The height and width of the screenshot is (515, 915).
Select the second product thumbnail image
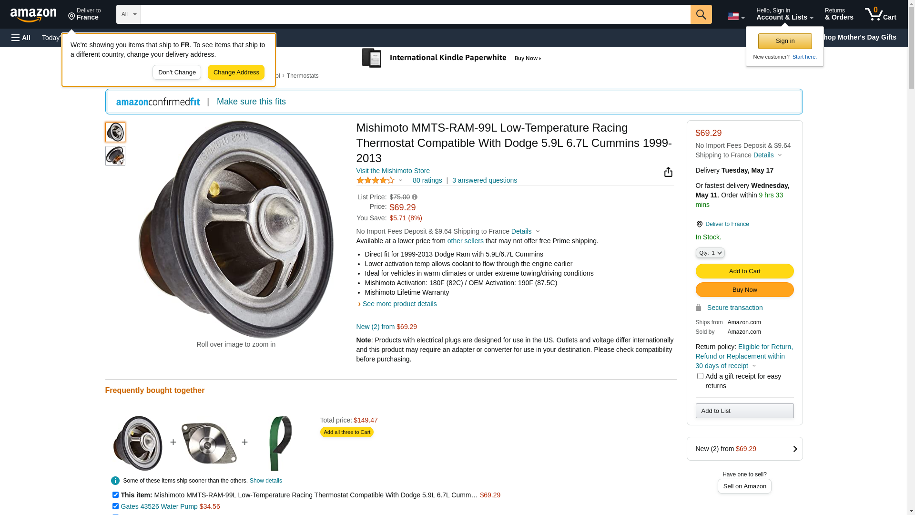tap(115, 156)
